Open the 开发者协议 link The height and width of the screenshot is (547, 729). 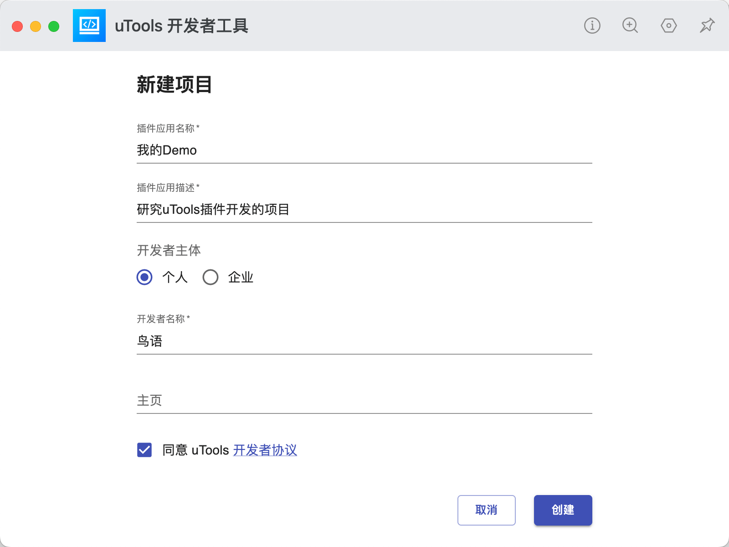coord(265,450)
